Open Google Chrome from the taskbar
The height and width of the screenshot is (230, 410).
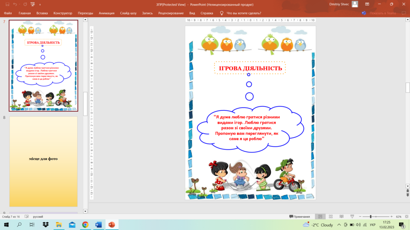85,224
